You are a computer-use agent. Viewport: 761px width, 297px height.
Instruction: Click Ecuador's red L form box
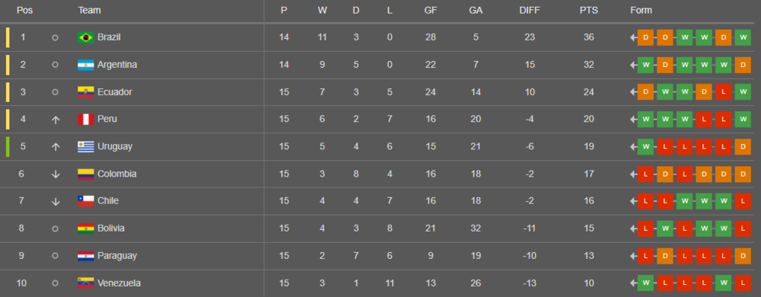click(723, 92)
